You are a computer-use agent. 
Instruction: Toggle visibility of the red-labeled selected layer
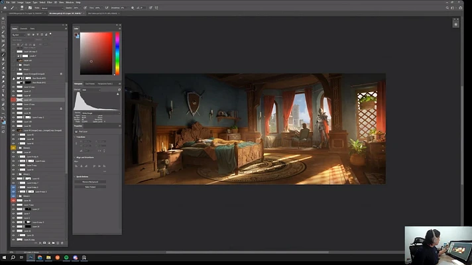13,100
